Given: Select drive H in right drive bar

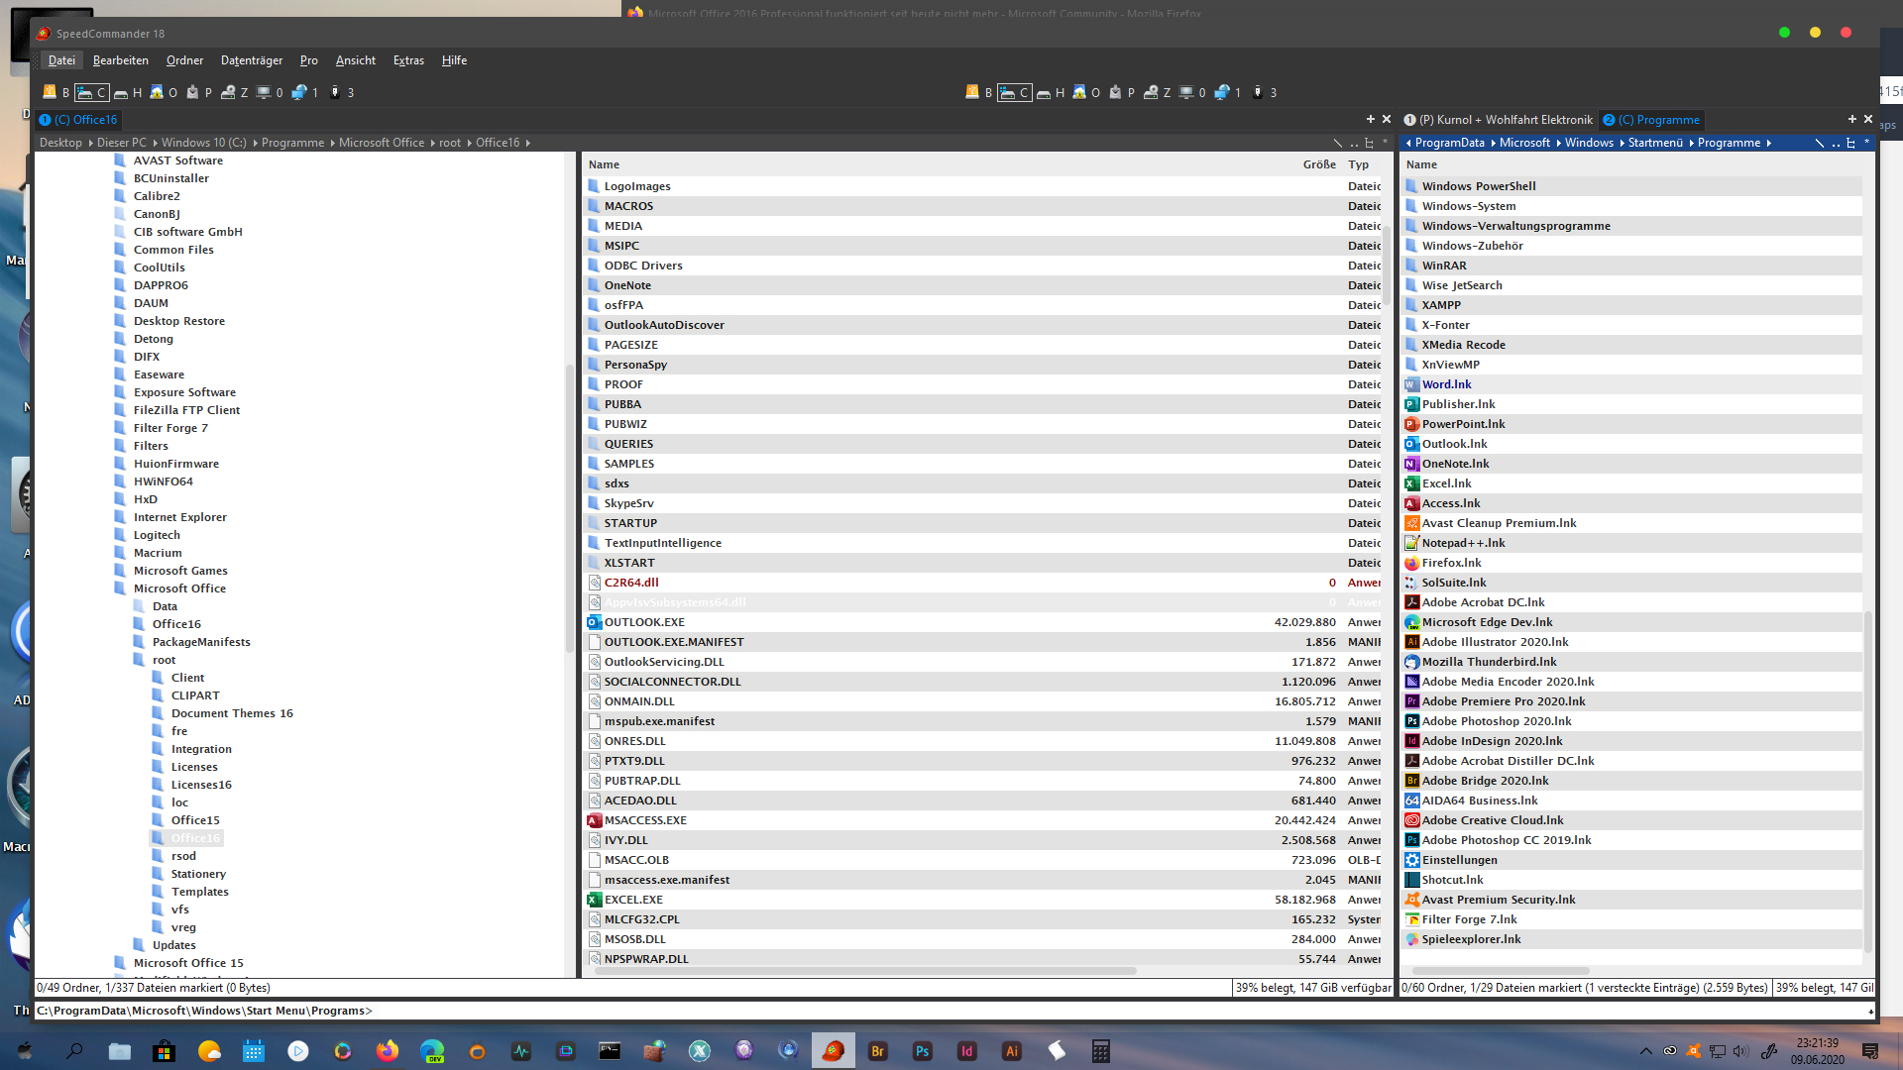Looking at the screenshot, I should pyautogui.click(x=1051, y=92).
